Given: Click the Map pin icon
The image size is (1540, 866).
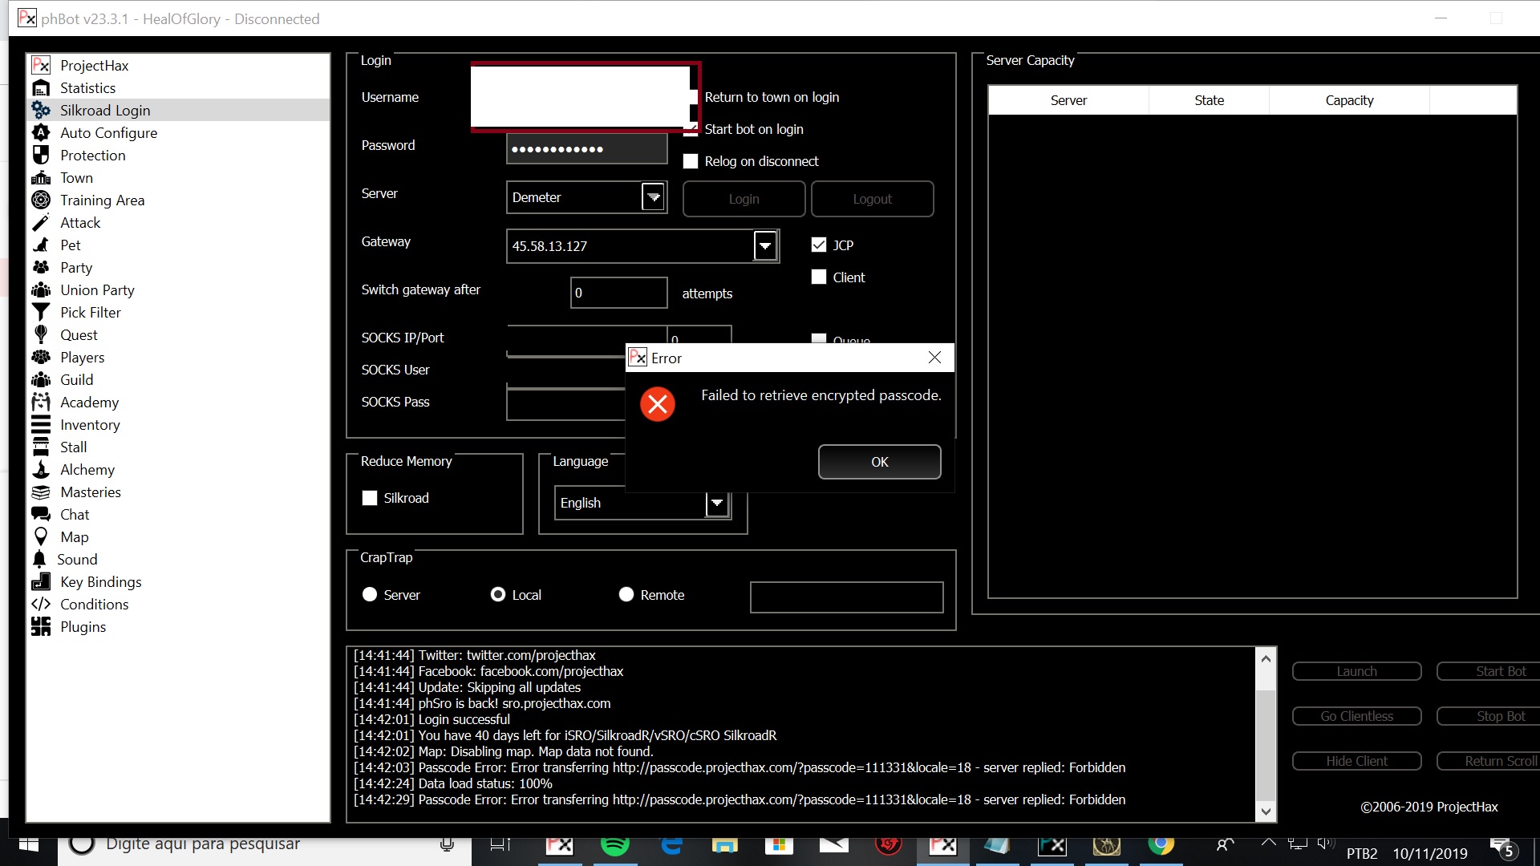Looking at the screenshot, I should 41,536.
